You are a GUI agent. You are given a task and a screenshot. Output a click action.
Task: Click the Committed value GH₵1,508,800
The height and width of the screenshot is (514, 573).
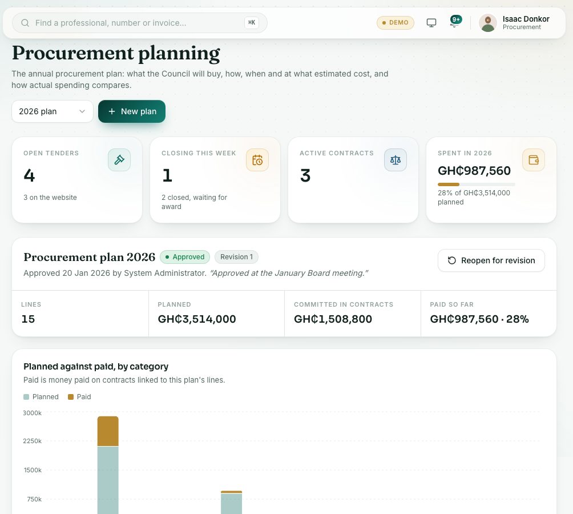tap(333, 319)
